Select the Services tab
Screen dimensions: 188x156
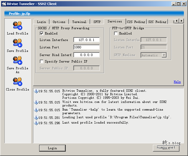[115, 21]
